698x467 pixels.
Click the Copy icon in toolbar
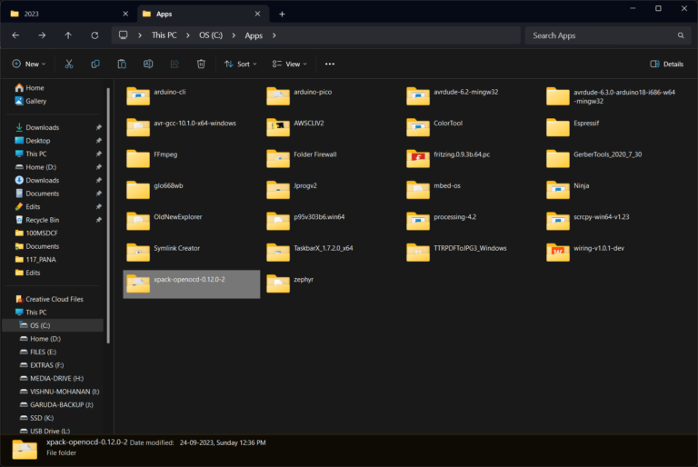[95, 65]
